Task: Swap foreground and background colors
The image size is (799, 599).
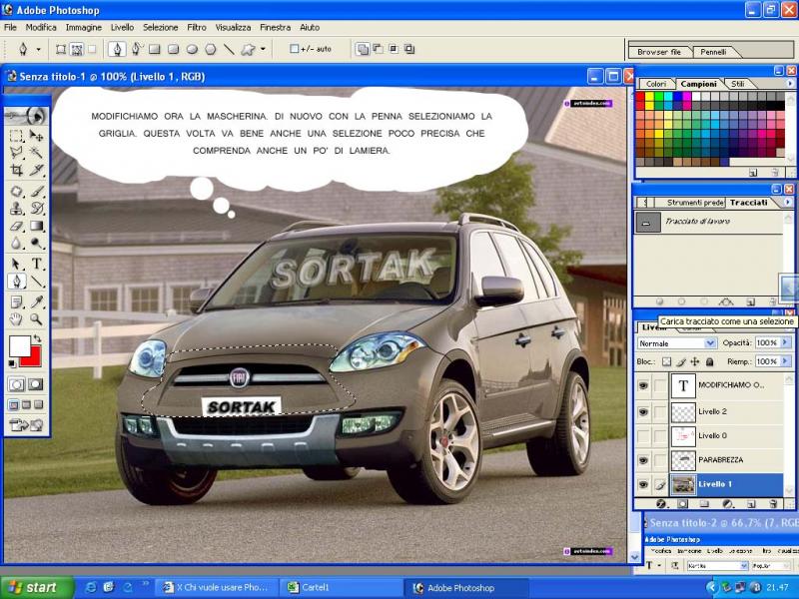Action: coord(37,338)
